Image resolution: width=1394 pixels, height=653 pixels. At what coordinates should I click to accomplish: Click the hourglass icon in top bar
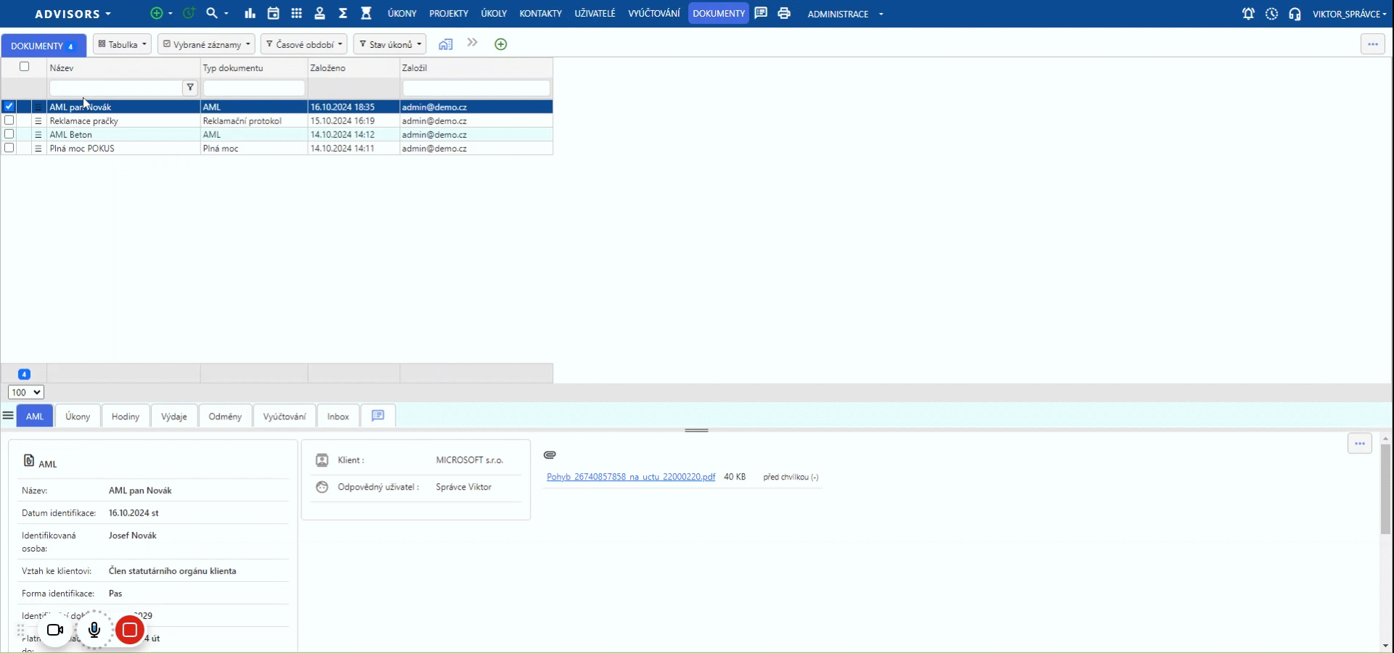[366, 13]
